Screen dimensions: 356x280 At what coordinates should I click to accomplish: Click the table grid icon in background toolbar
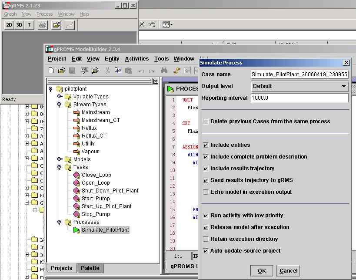[x=166, y=24]
